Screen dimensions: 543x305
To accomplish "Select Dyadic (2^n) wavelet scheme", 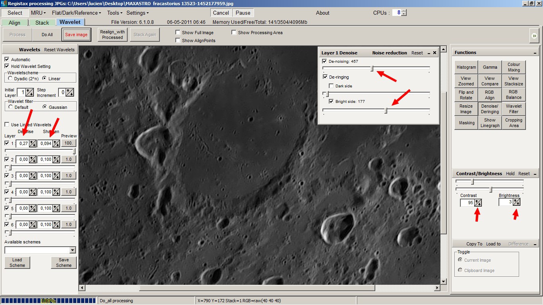I will coord(10,79).
